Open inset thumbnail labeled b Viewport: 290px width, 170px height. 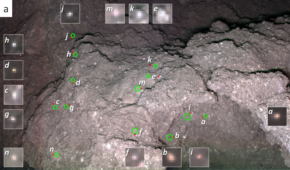point(172,157)
